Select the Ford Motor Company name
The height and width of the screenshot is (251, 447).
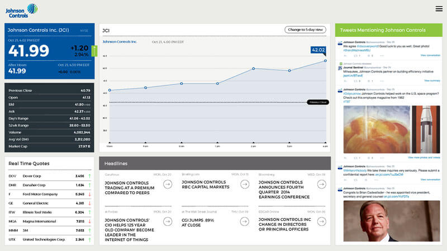(x=40, y=194)
